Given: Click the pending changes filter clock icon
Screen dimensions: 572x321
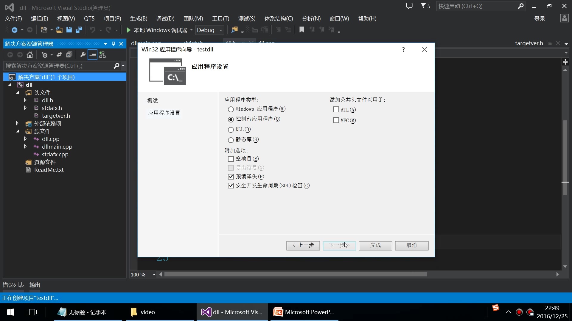Looking at the screenshot, I should point(45,55).
